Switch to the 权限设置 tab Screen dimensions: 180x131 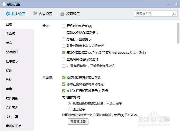pyautogui.click(x=70, y=14)
